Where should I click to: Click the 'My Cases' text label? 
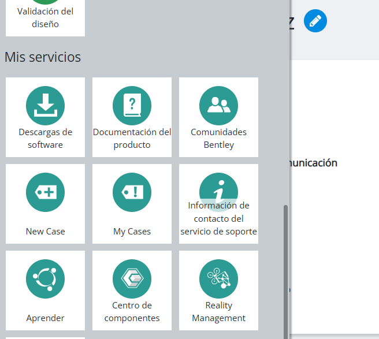pyautogui.click(x=132, y=232)
